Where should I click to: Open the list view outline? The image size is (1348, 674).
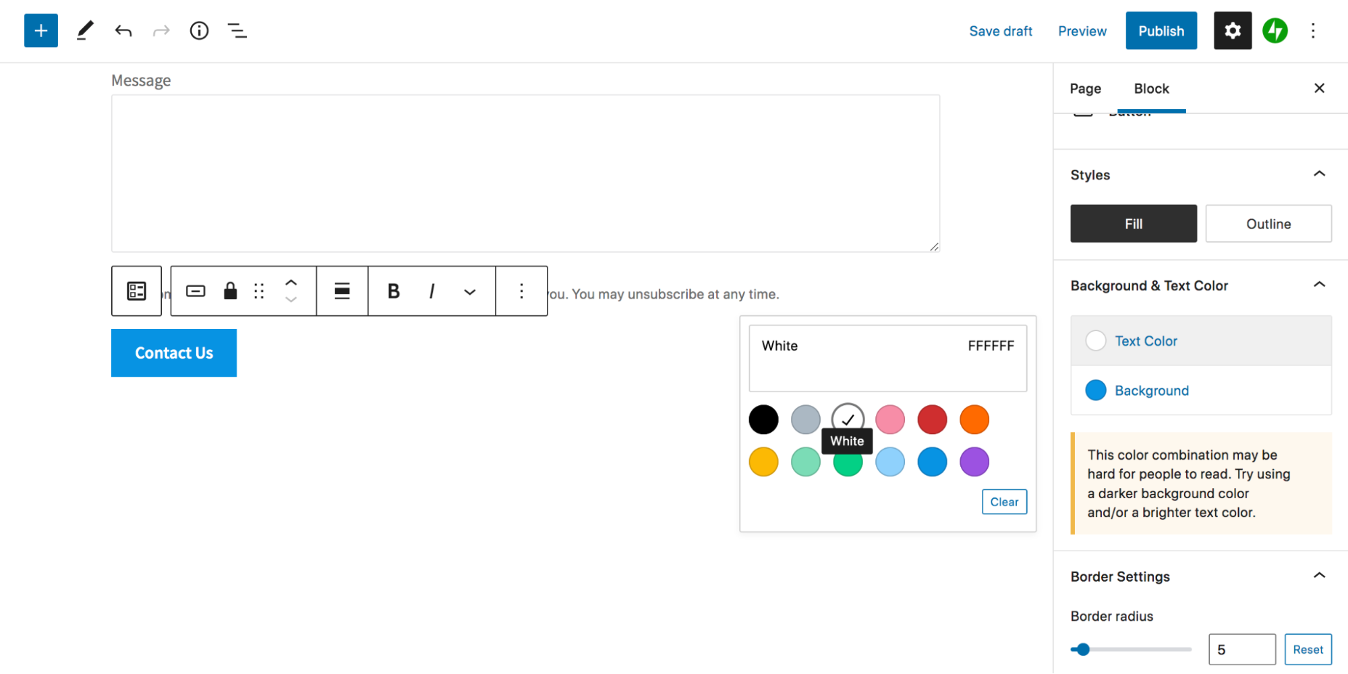pos(237,30)
